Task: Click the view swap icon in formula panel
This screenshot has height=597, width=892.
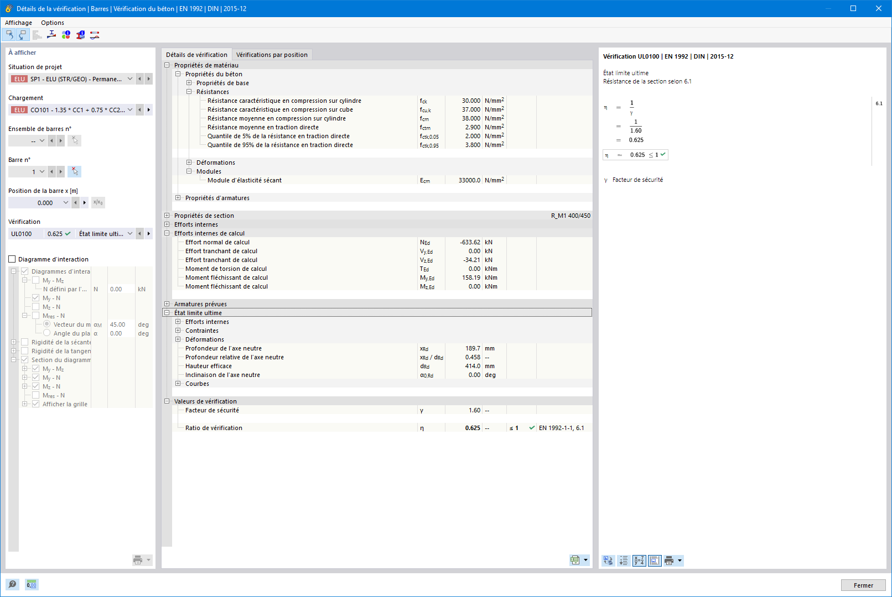Action: coord(608,561)
